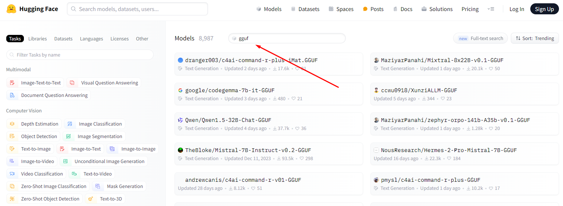Click the download icon on the Qwen1.5-32B-Chat card

pyautogui.click(x=275, y=129)
